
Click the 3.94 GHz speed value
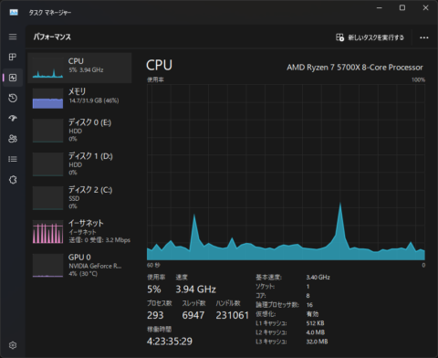click(195, 290)
